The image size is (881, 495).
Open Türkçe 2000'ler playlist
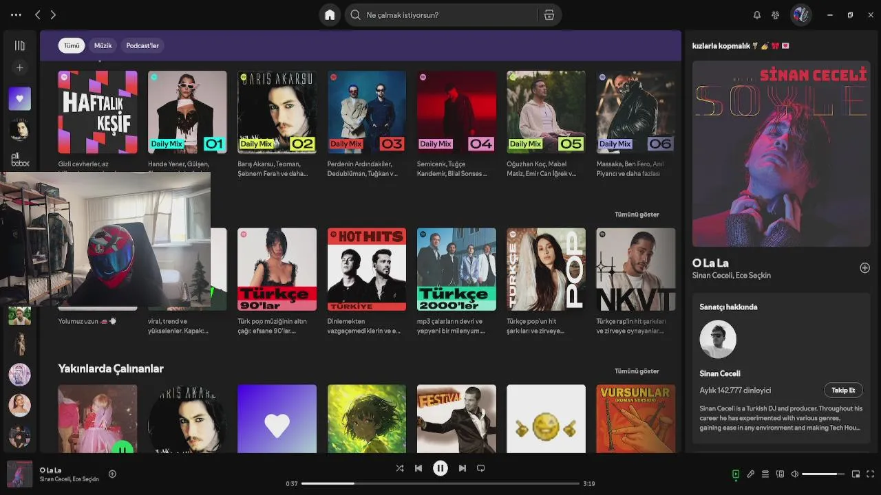pyautogui.click(x=456, y=269)
